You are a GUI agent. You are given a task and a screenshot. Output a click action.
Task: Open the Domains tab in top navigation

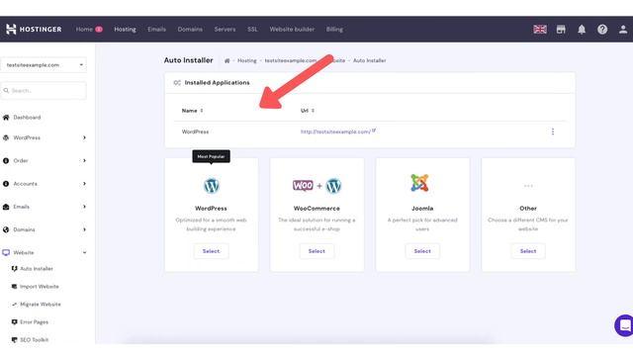coord(190,29)
